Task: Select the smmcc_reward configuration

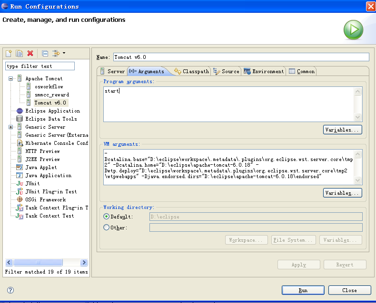Action: point(52,95)
